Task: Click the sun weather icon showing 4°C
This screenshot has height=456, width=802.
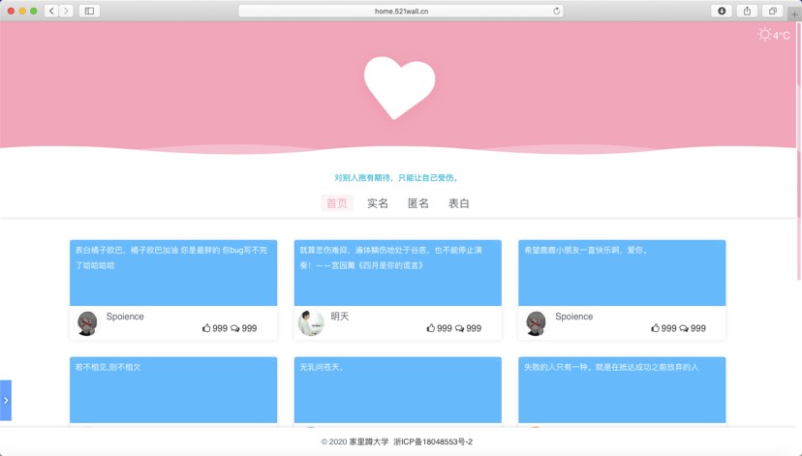Action: coord(765,34)
